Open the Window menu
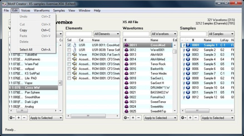The image size is (244, 136). tap(84, 11)
